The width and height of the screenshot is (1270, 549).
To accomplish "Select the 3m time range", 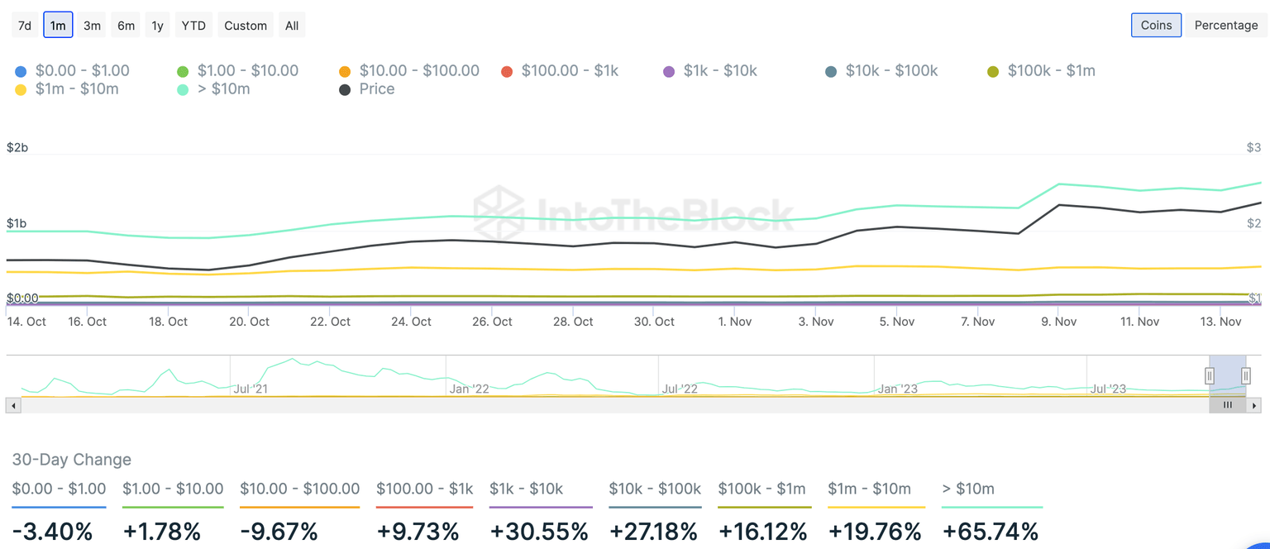I will pos(92,25).
